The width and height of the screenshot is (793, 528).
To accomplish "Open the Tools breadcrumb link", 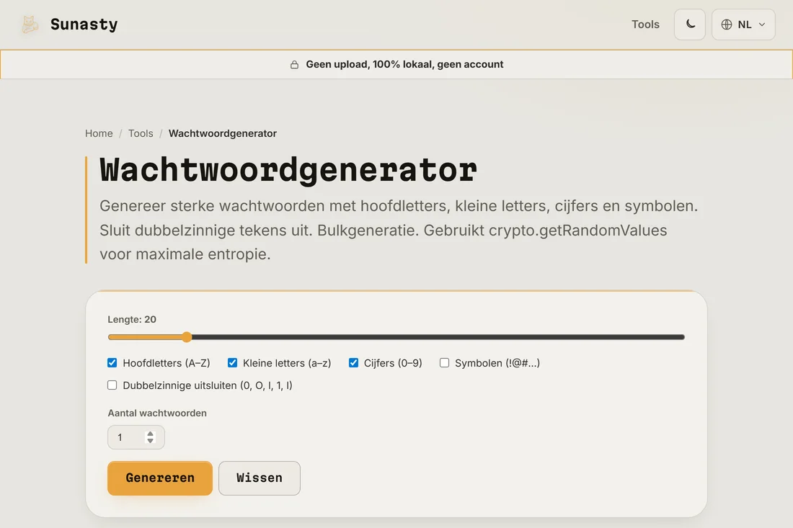I will pyautogui.click(x=141, y=133).
